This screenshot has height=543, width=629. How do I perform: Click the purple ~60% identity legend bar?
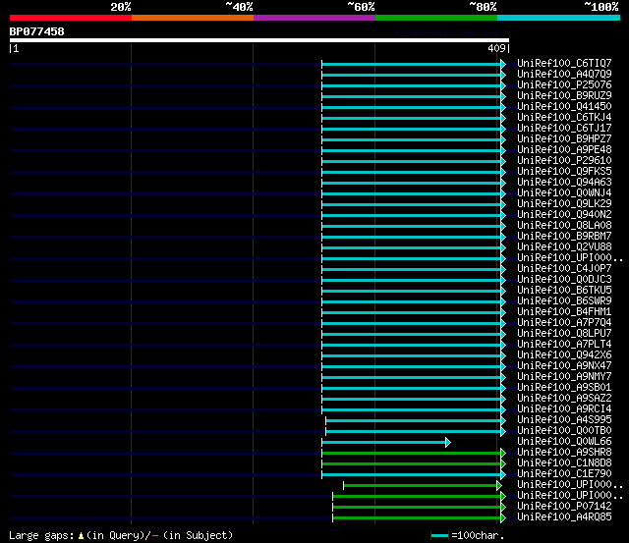coord(314,18)
